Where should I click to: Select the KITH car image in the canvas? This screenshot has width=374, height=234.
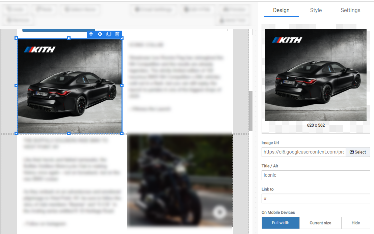pyautogui.click(x=70, y=86)
